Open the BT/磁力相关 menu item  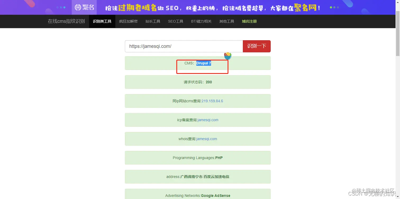[201, 21]
